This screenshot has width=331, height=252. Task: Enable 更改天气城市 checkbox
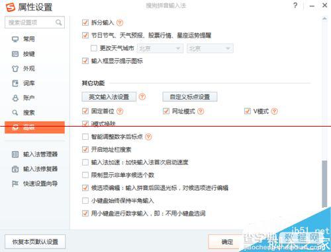pyautogui.click(x=94, y=48)
